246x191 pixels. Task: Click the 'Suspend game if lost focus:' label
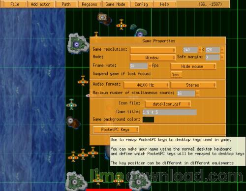[122, 74]
